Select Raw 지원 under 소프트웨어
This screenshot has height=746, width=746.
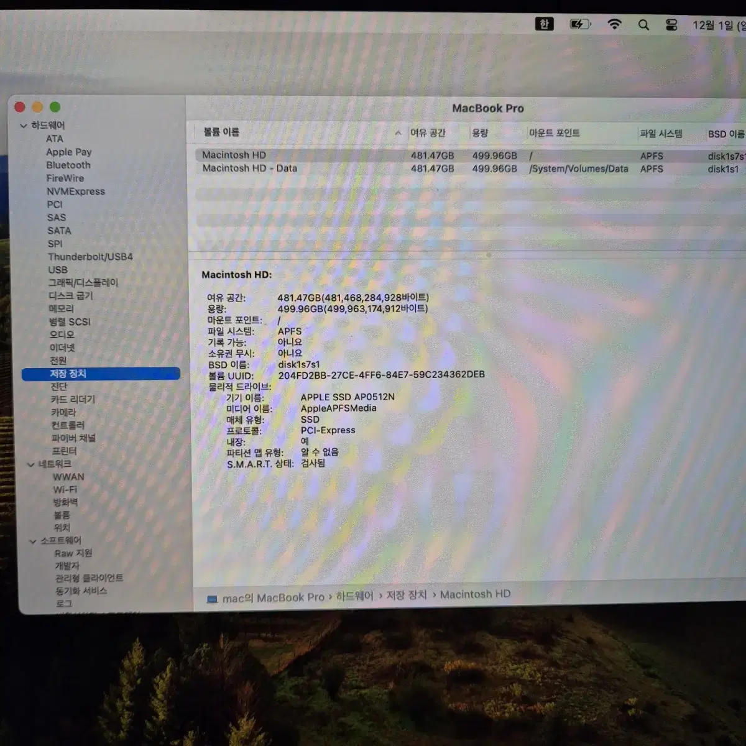coord(73,553)
